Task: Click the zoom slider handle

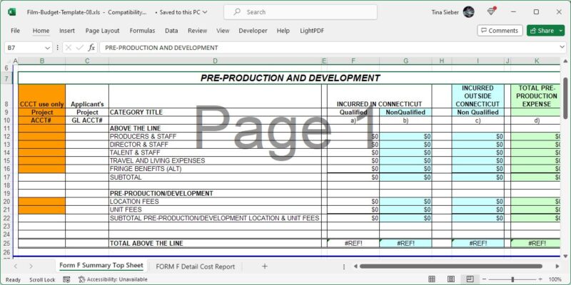Action: (512, 279)
